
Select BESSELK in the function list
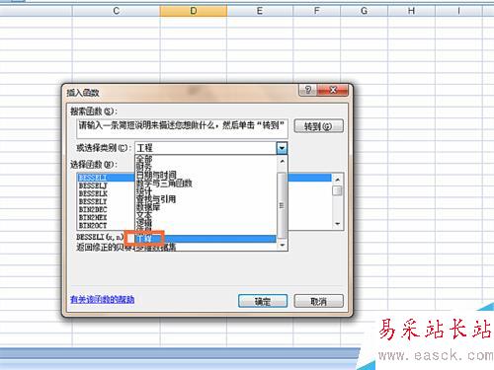coord(93,193)
